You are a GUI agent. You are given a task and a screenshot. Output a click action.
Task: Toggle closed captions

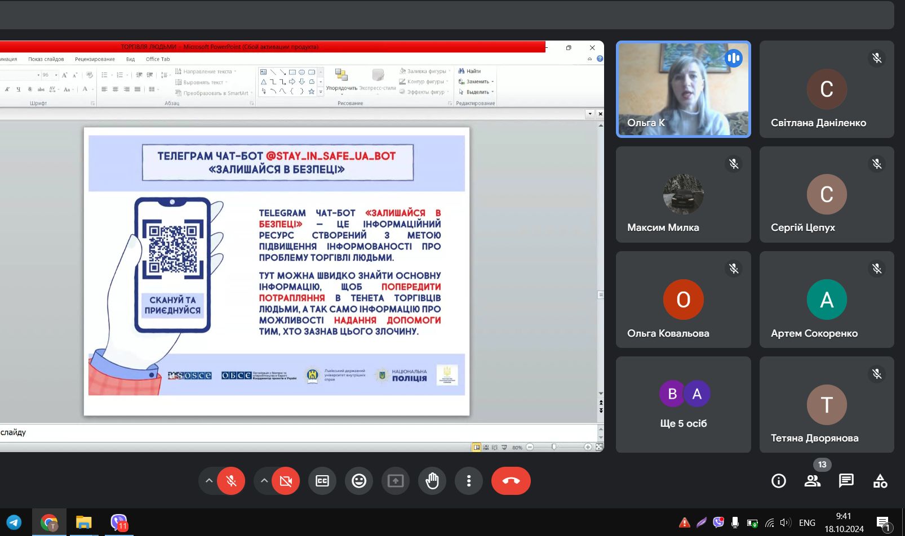[x=322, y=481]
